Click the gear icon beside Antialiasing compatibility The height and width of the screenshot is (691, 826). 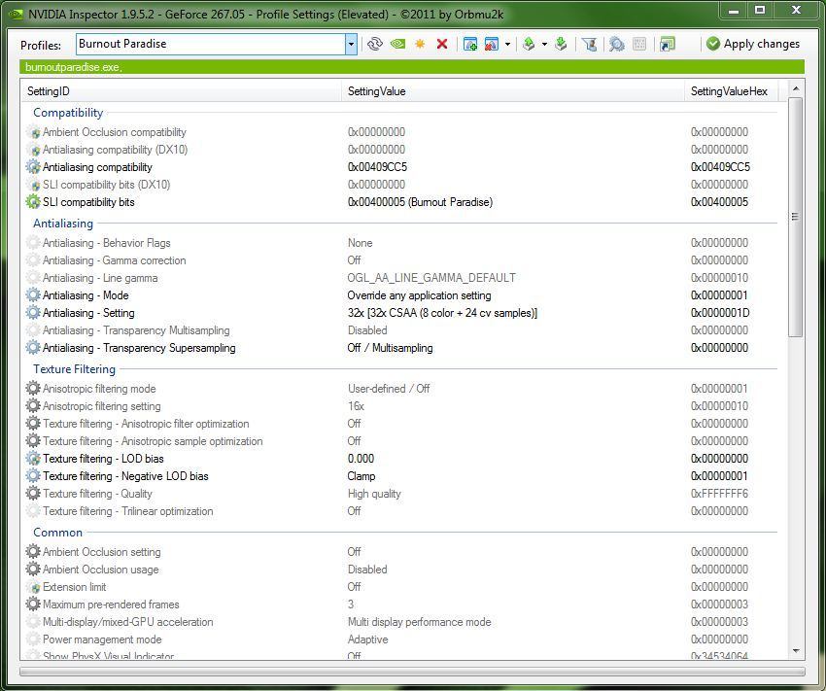tap(33, 167)
